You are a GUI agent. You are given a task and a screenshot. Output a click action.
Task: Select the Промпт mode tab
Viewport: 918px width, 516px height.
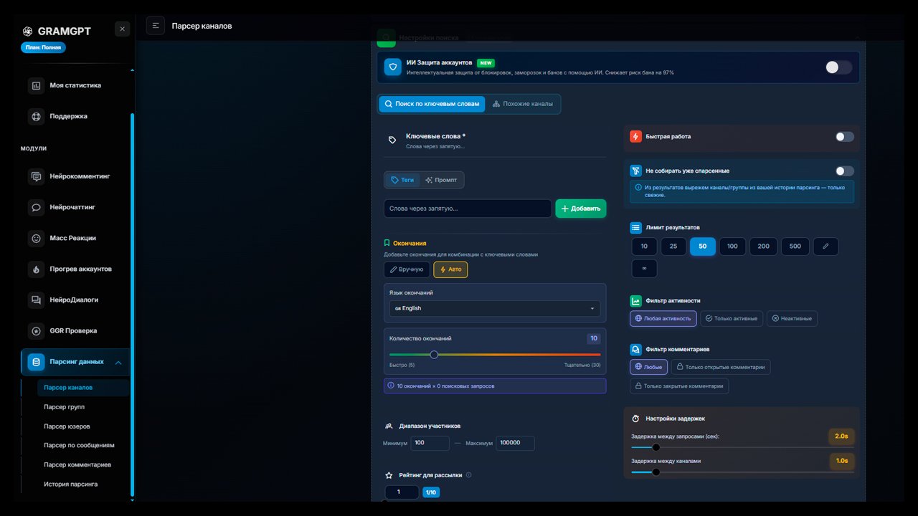tap(441, 180)
